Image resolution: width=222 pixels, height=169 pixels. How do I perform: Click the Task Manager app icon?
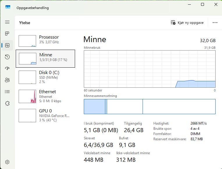(8, 7)
